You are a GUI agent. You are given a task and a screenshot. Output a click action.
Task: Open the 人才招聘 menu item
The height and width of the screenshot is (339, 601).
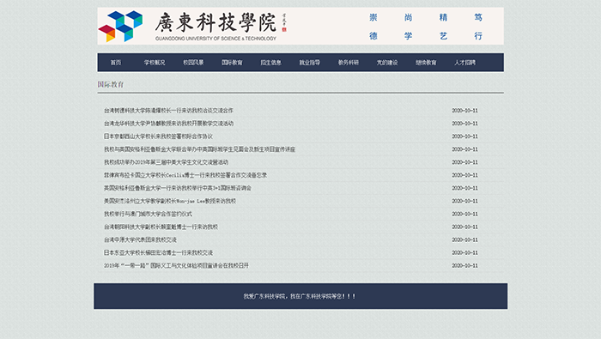(465, 63)
